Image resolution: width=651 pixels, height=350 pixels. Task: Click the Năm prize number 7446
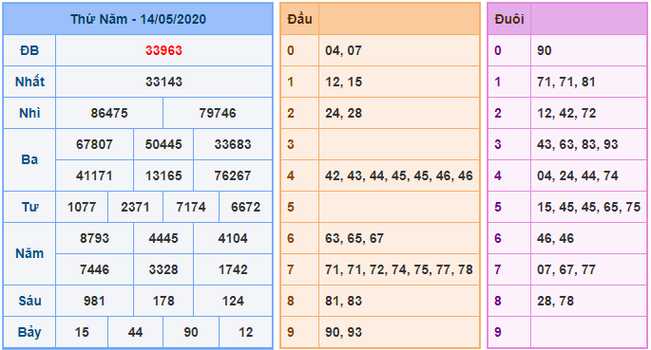pyautogui.click(x=94, y=269)
